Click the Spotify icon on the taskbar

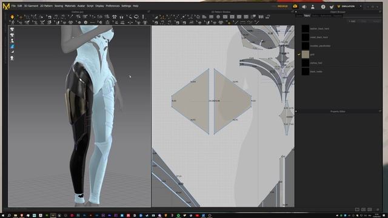[x=178, y=216]
